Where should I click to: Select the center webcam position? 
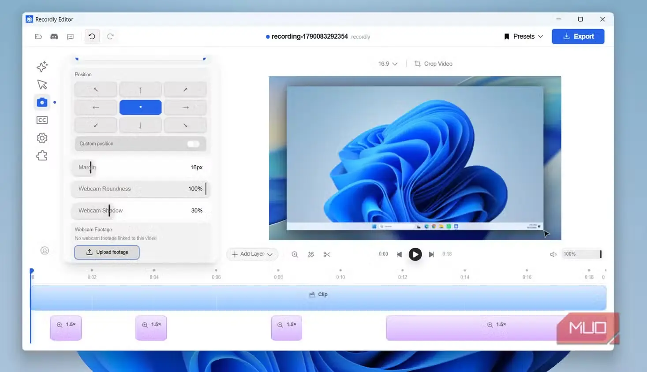pyautogui.click(x=140, y=107)
